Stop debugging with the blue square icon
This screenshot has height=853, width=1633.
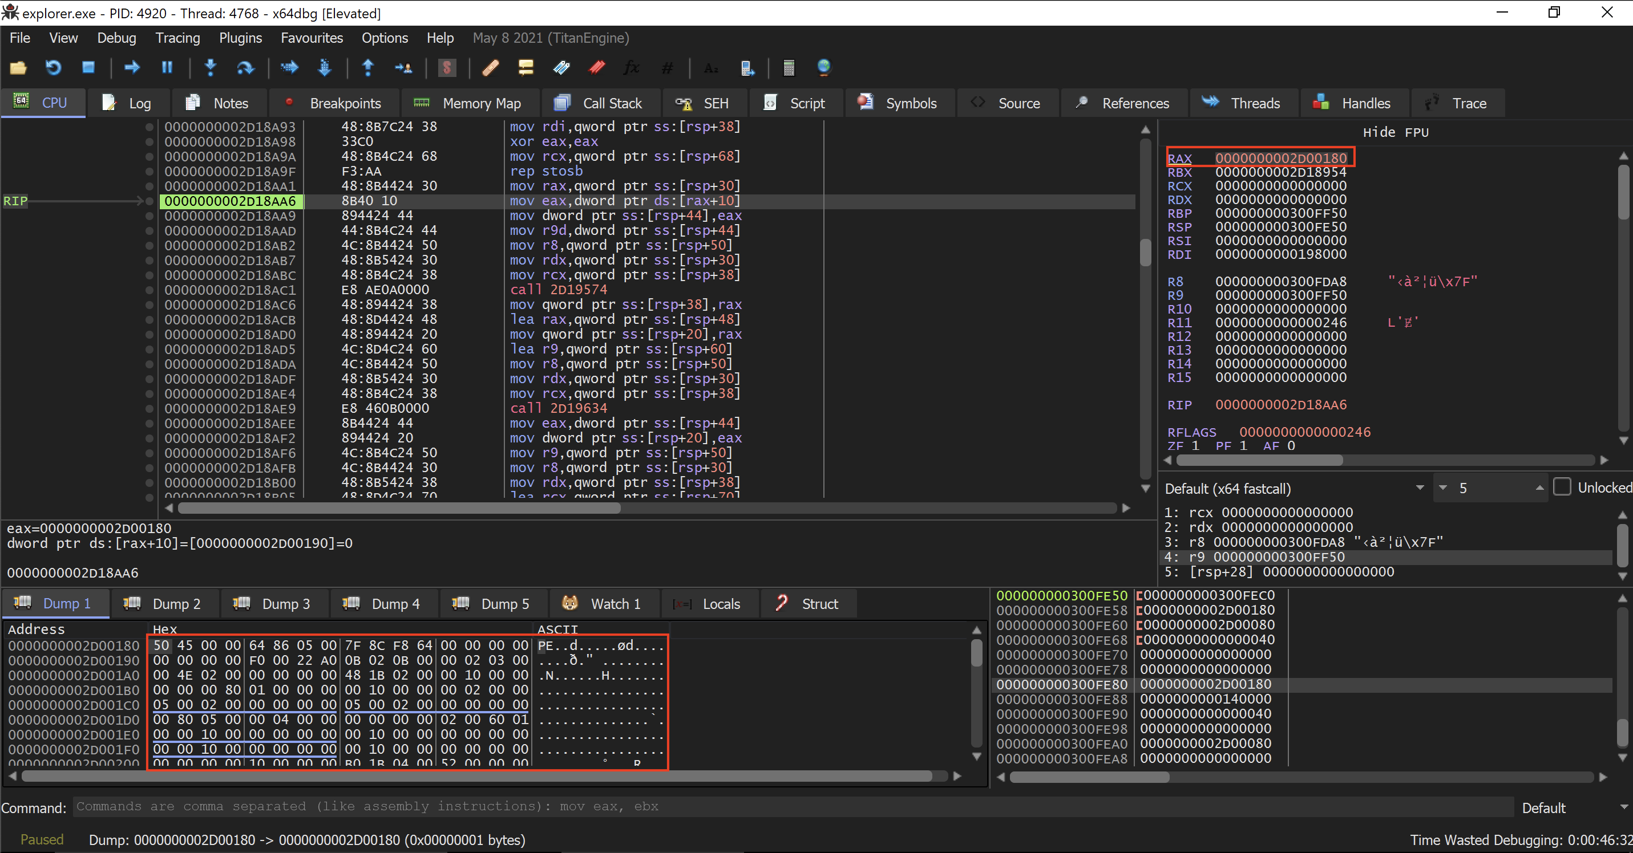point(88,68)
